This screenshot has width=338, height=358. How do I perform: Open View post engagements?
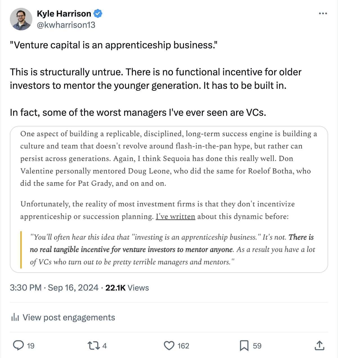click(x=69, y=318)
